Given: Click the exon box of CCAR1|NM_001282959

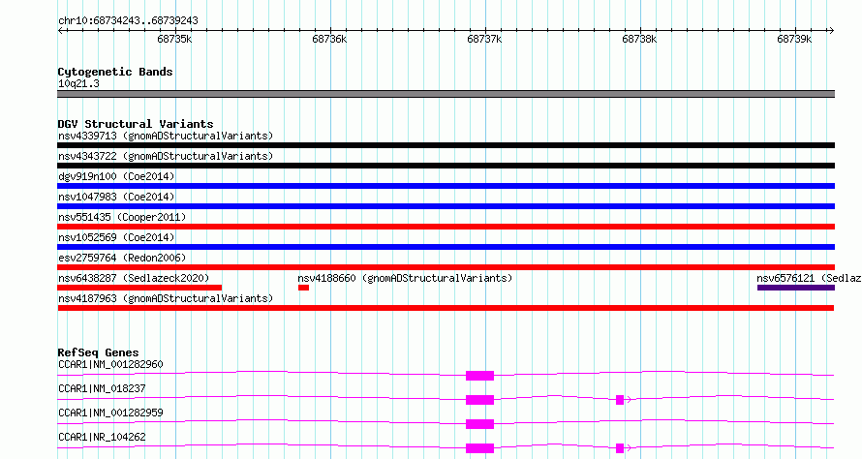Looking at the screenshot, I should coord(480,424).
